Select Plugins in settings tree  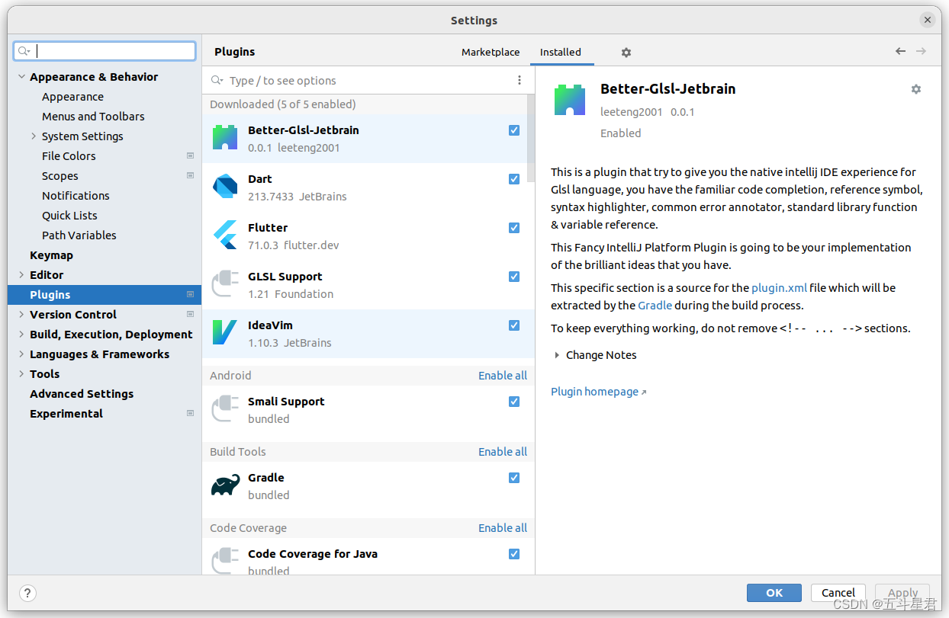(105, 294)
